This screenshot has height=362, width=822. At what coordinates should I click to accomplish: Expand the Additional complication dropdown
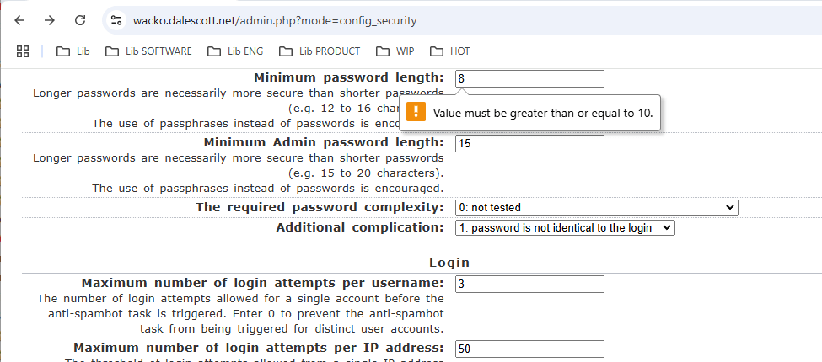click(x=565, y=227)
